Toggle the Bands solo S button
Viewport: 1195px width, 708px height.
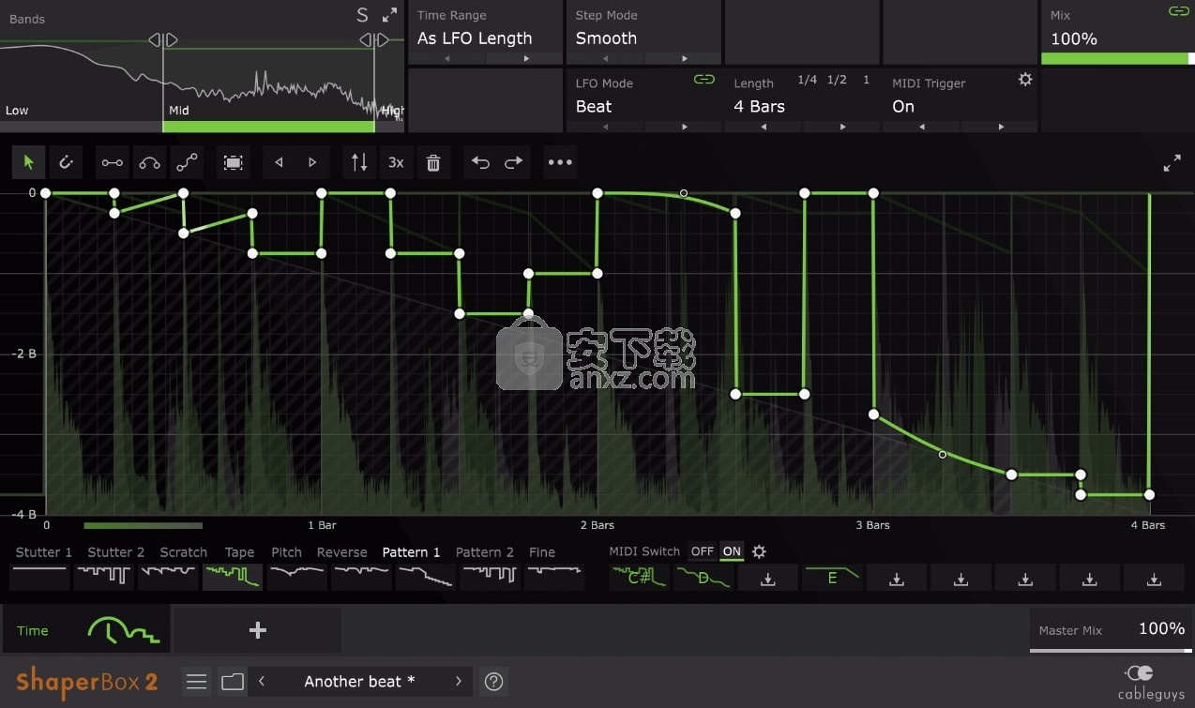[x=362, y=15]
